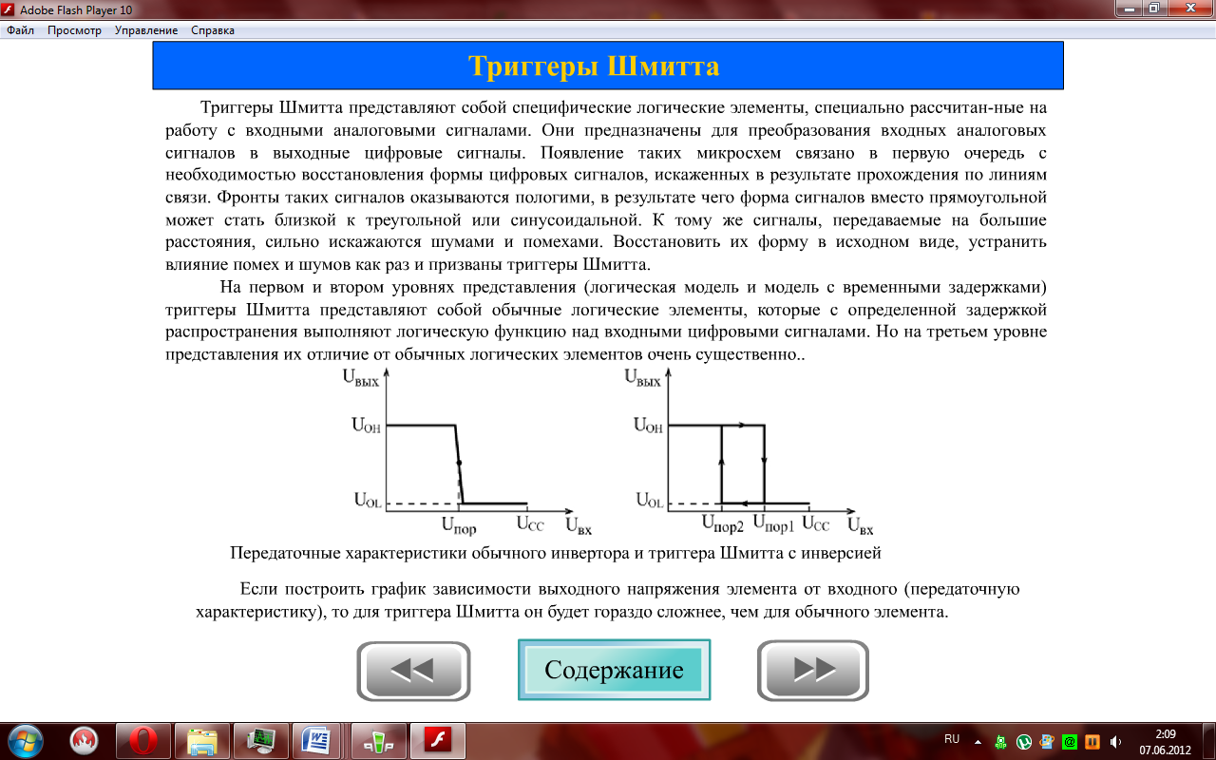The width and height of the screenshot is (1216, 760).
Task: Click the RU language indicator
Action: point(952,739)
